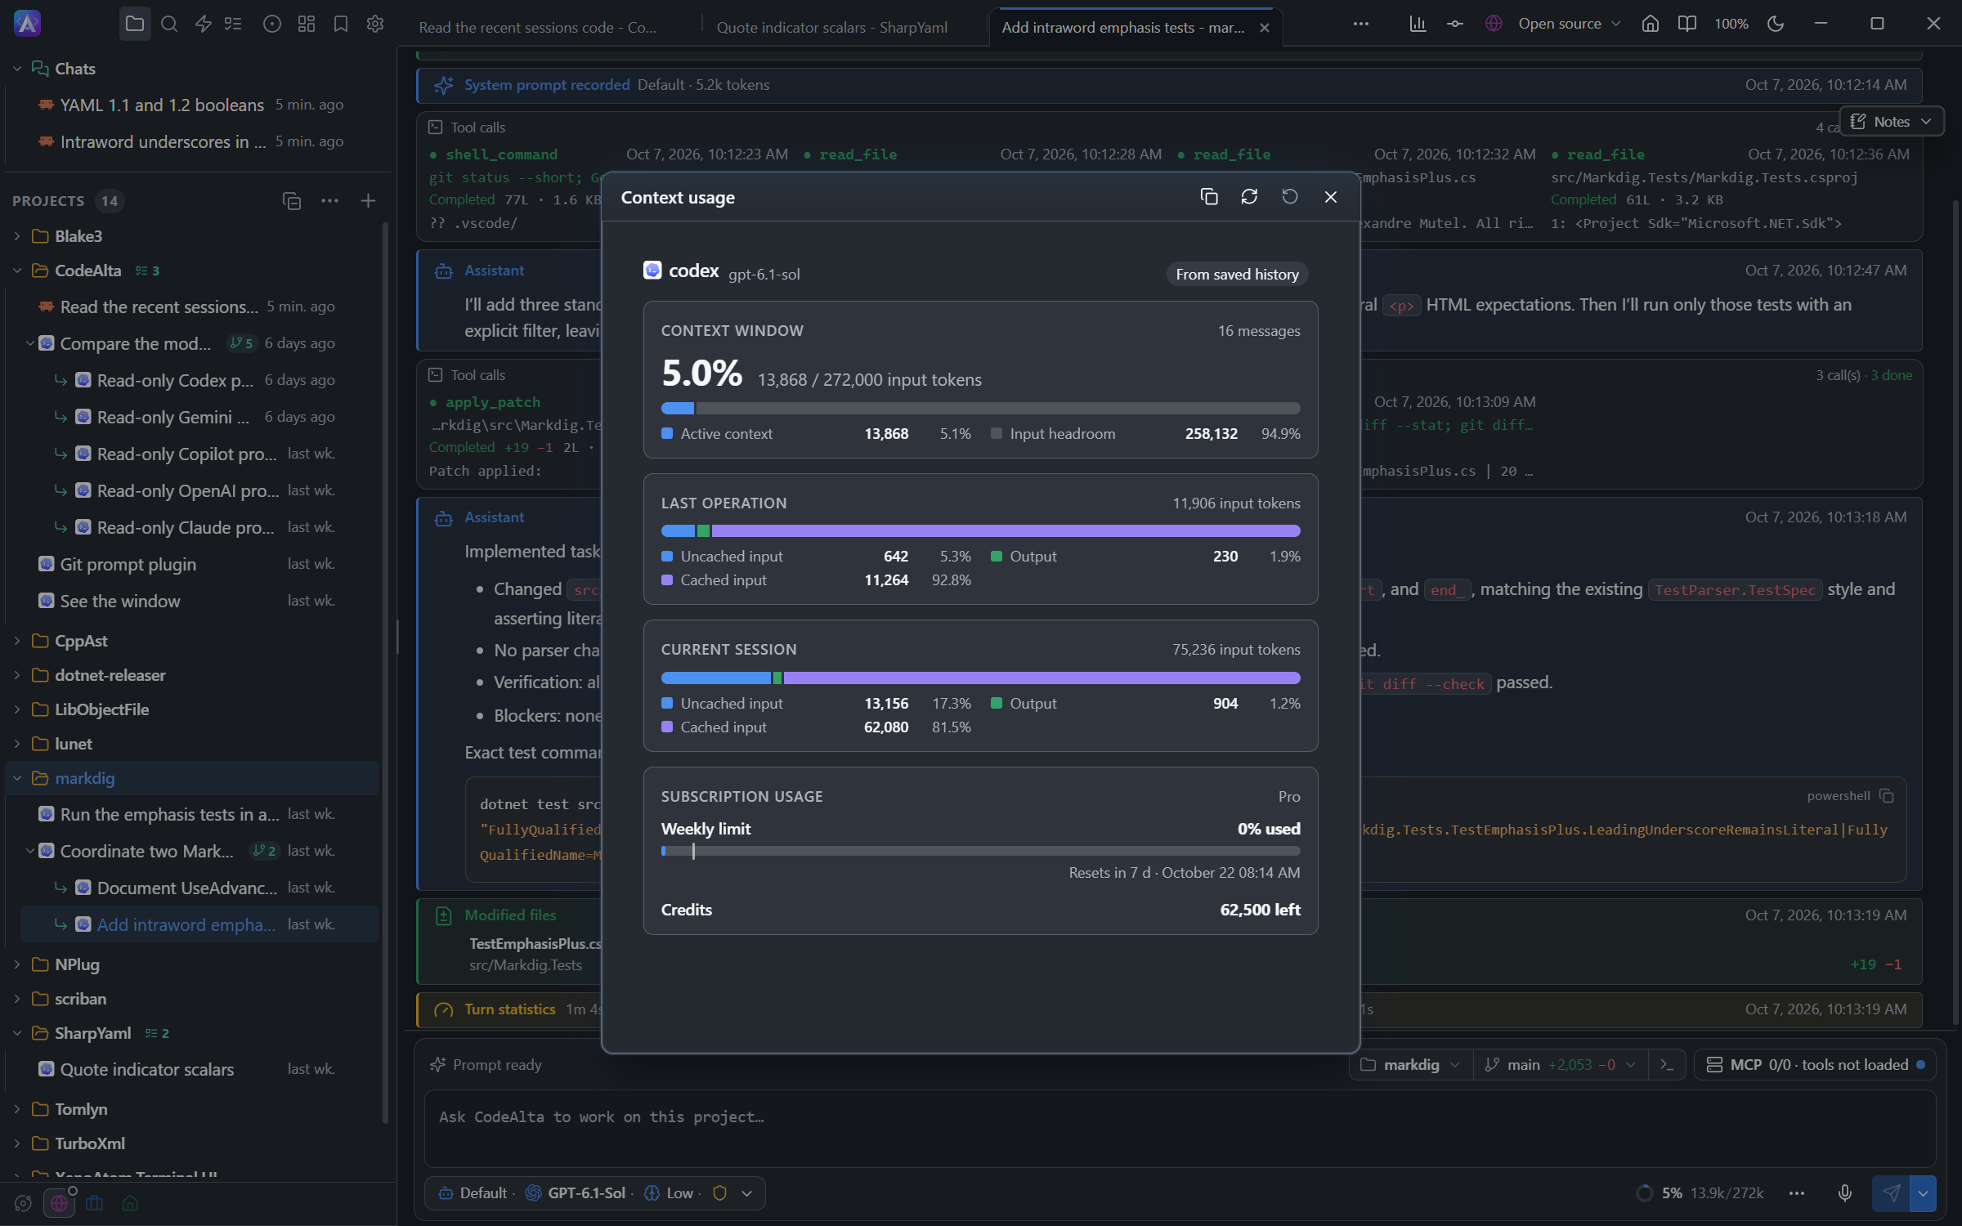Screen dimensions: 1962x1226
Task: Refresh context usage in the dialog
Action: coord(1249,197)
